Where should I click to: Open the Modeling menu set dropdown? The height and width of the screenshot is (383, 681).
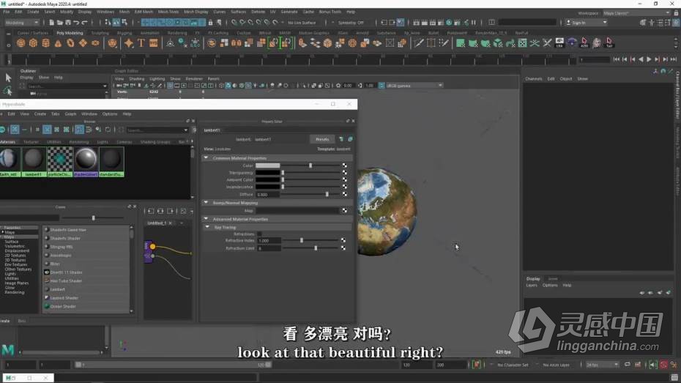(21, 23)
